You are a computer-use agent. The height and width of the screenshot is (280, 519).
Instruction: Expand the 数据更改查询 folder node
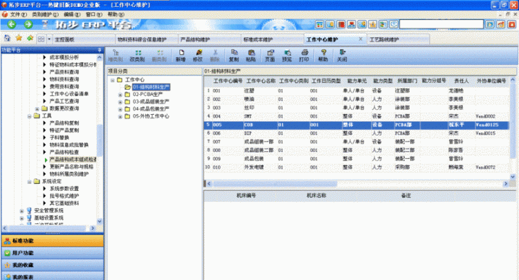(37, 109)
